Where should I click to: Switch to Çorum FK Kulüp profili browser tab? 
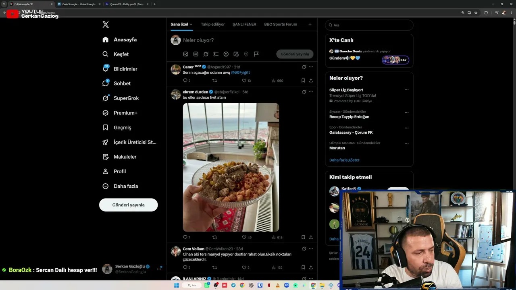(x=127, y=4)
